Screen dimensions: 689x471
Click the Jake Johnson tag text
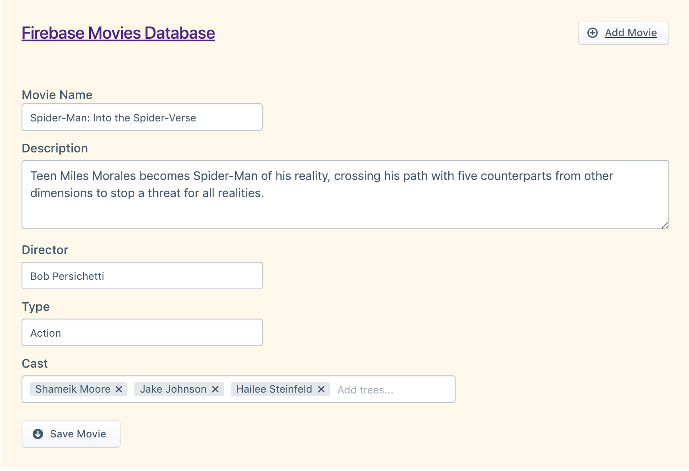pos(173,389)
